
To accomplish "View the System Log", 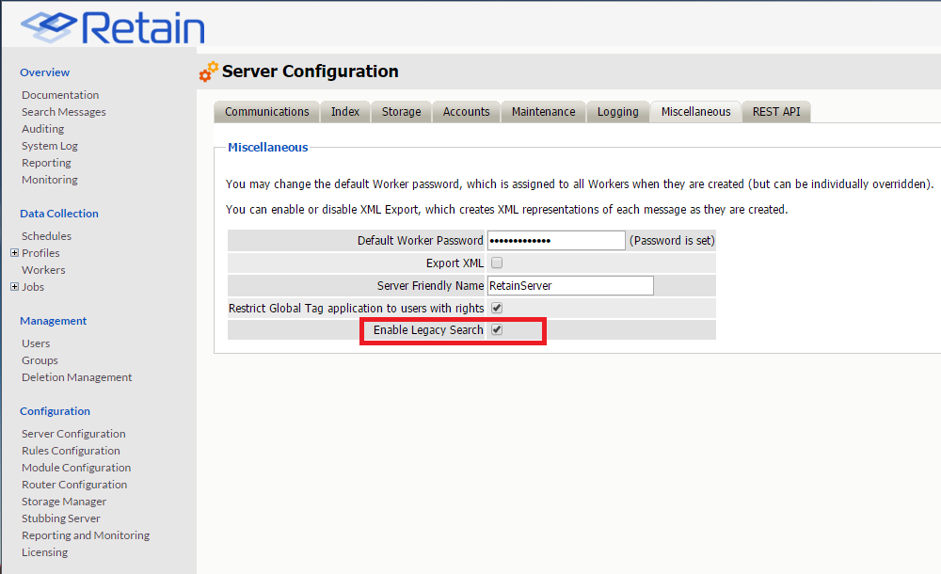I will [x=50, y=146].
